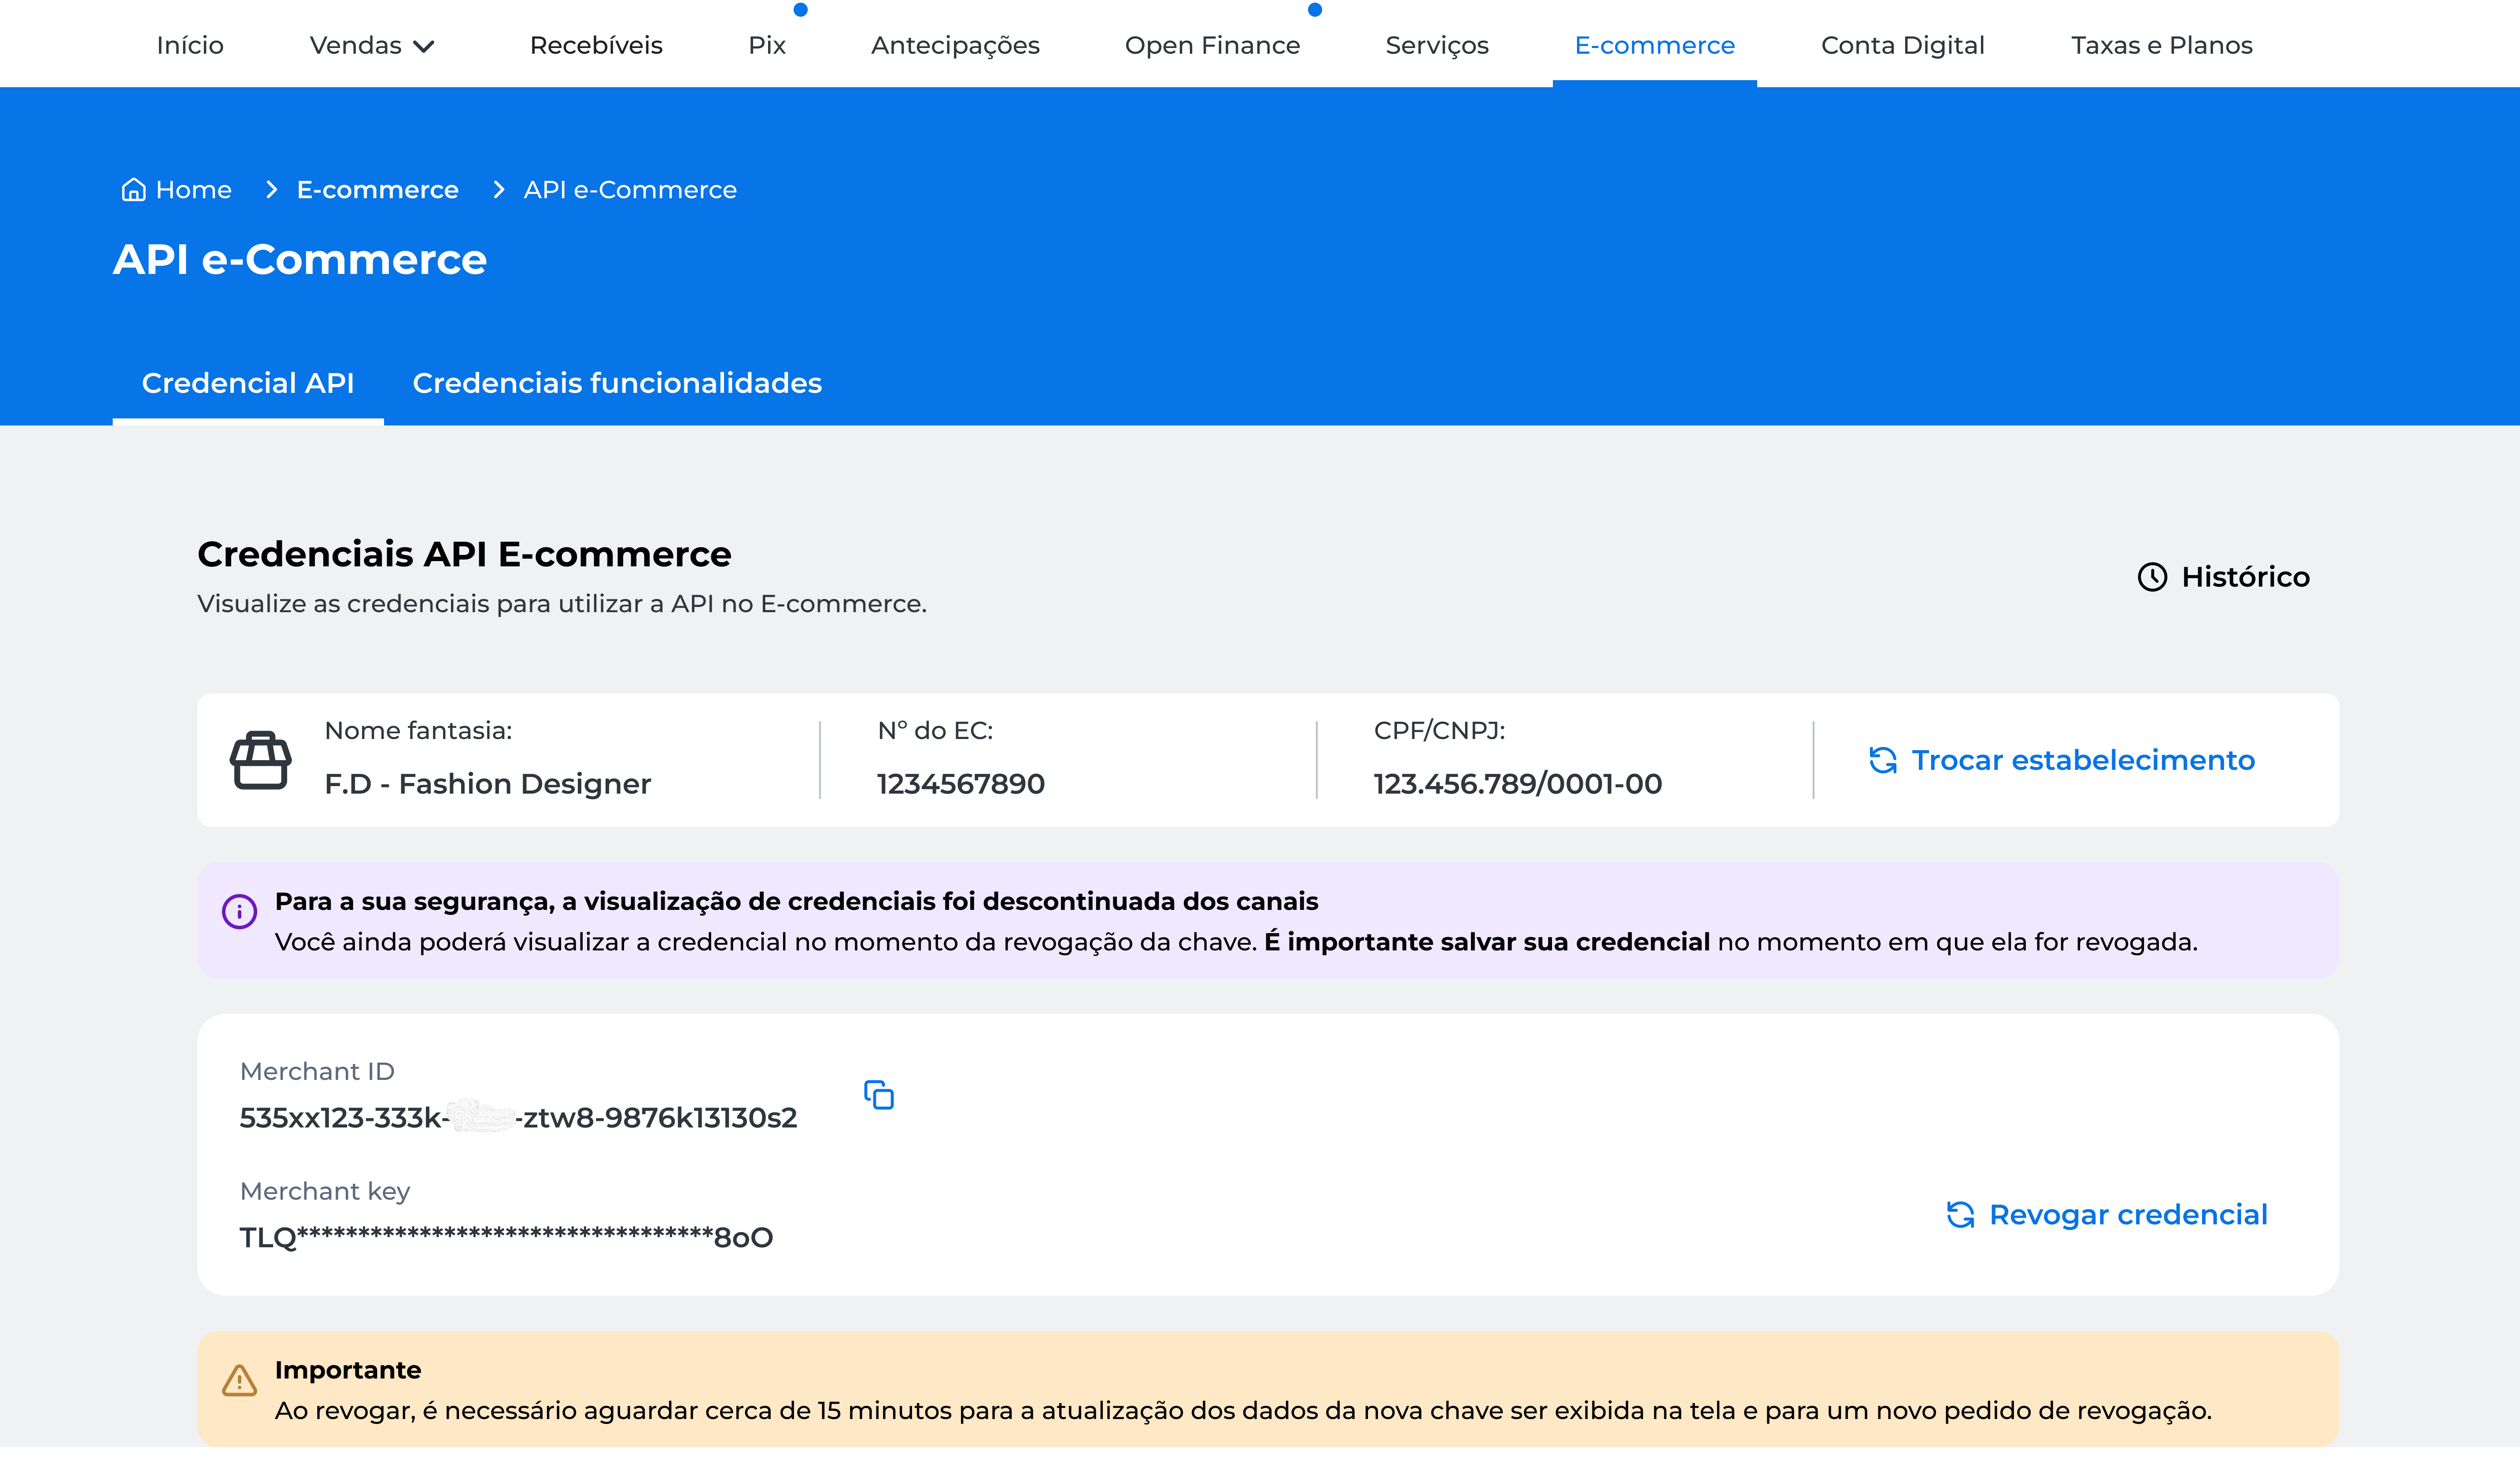Go to the Pix menu item

767,45
